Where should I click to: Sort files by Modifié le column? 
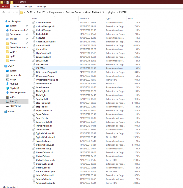84,19
